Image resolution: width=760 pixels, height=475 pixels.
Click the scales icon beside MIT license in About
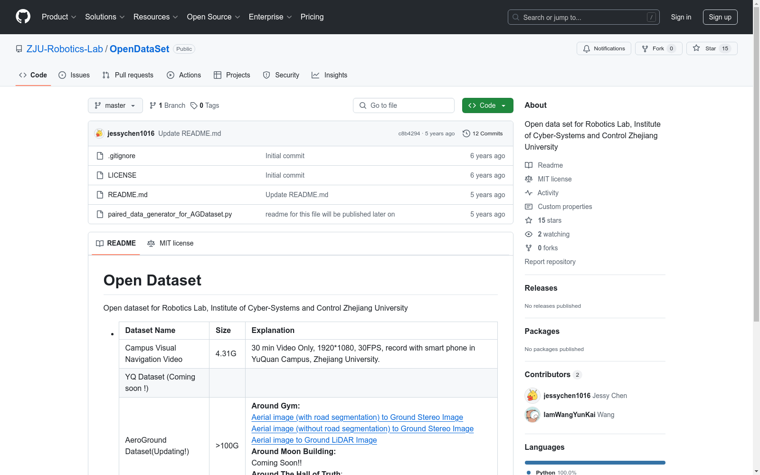click(529, 179)
